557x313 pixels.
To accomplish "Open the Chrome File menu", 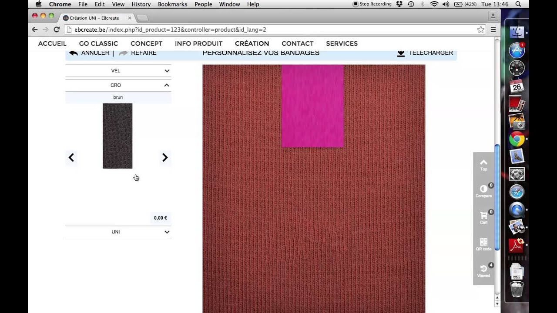I will click(83, 4).
